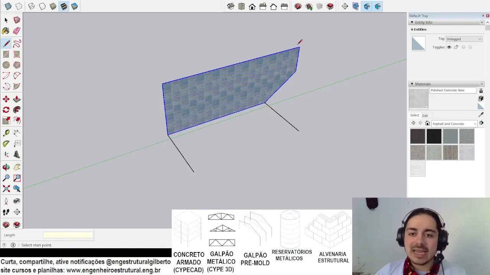Apply the Monochrome face style
490x275 pixels.
click(x=75, y=6)
